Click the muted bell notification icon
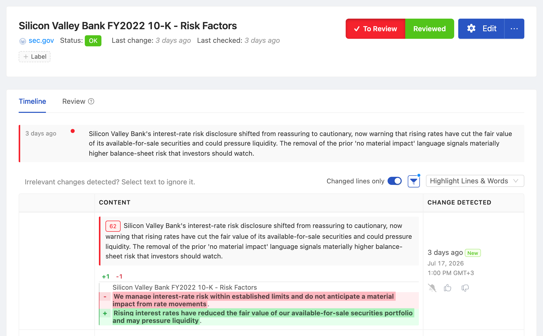This screenshot has width=543, height=336. [x=432, y=288]
